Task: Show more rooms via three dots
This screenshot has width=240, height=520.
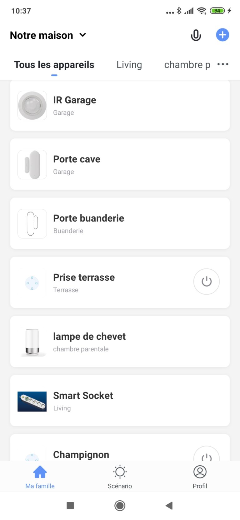Action: coord(223,64)
